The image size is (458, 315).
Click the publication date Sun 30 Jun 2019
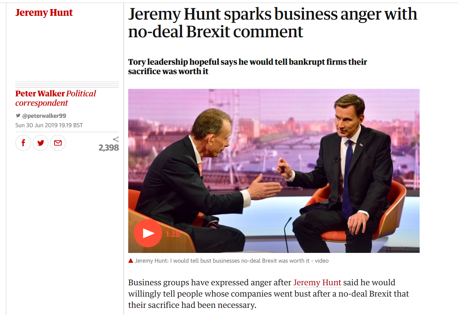tap(49, 125)
